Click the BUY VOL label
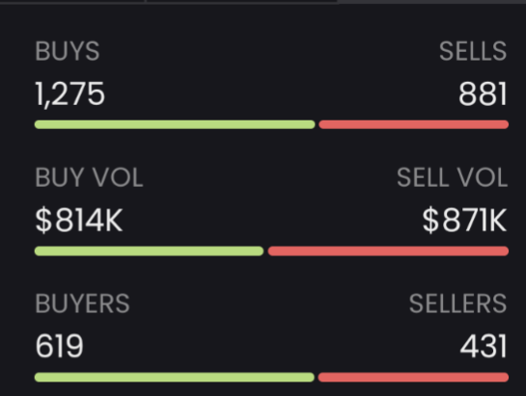 pos(89,177)
